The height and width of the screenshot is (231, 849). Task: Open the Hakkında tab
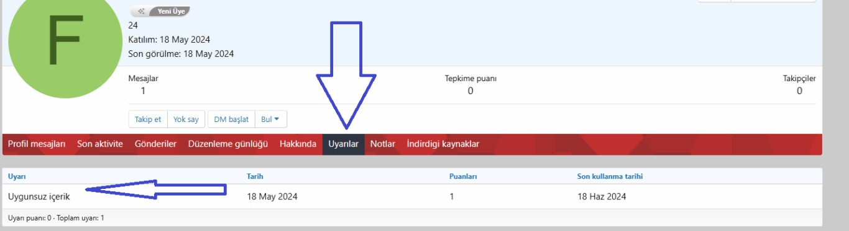(x=298, y=144)
